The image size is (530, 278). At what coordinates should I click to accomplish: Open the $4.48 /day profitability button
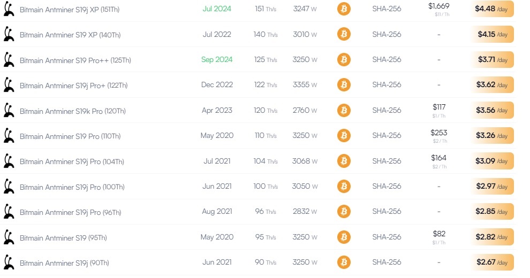point(492,9)
